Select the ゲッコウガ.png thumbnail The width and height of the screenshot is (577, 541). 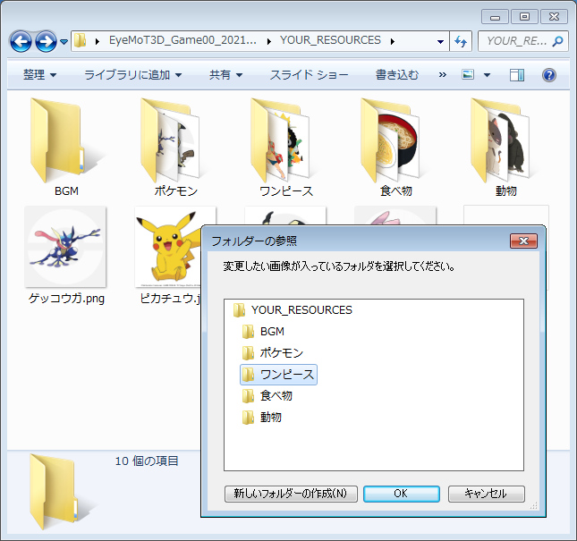65,247
